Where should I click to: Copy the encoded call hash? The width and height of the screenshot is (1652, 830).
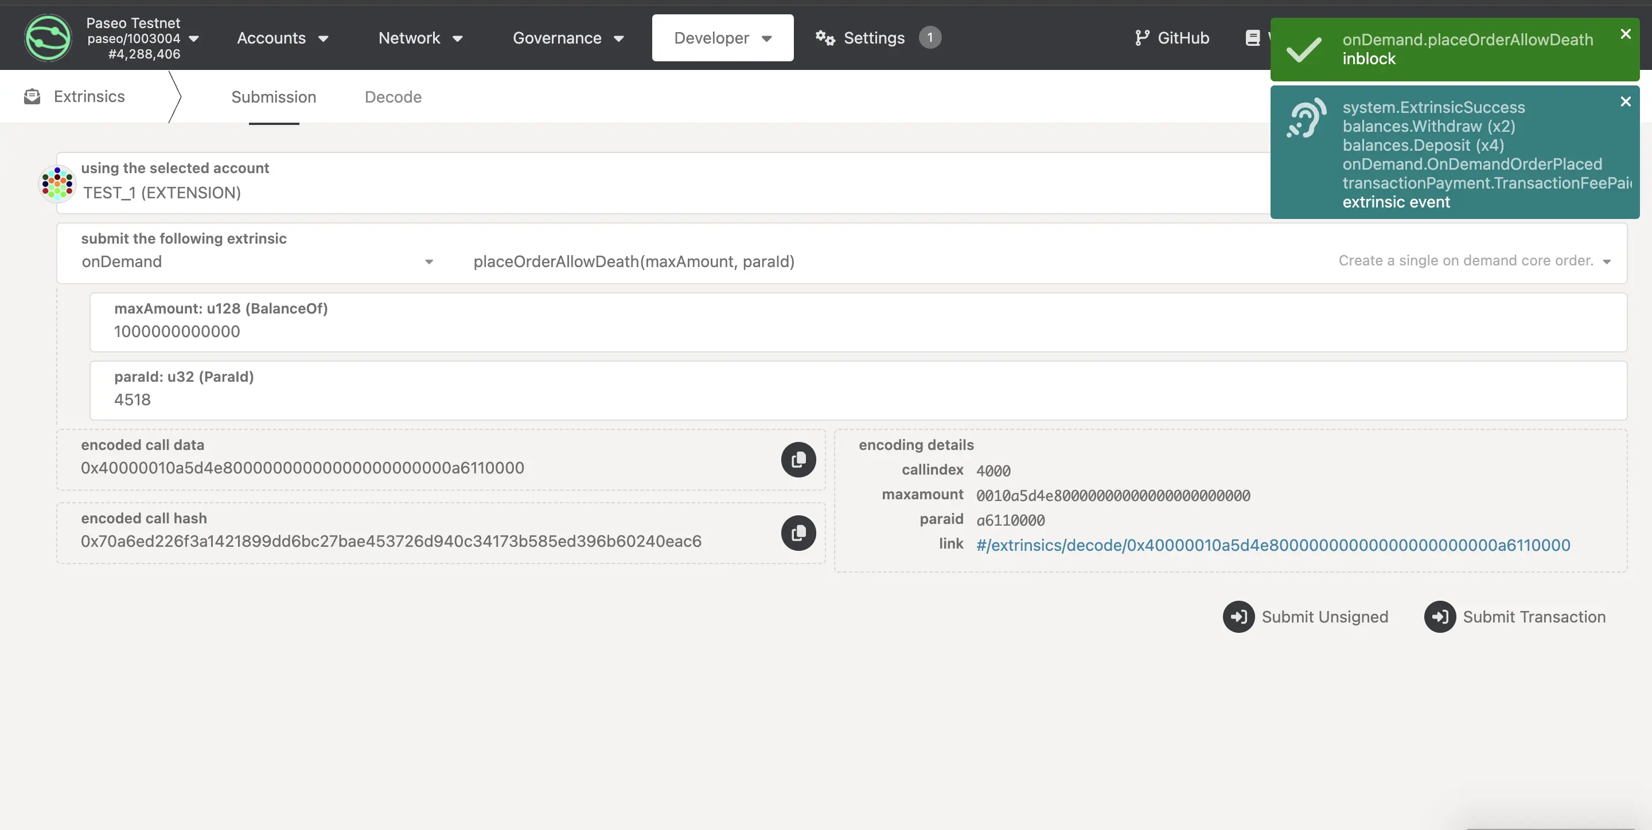click(x=798, y=533)
